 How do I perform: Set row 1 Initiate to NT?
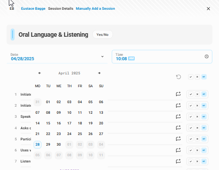[x=204, y=94]
